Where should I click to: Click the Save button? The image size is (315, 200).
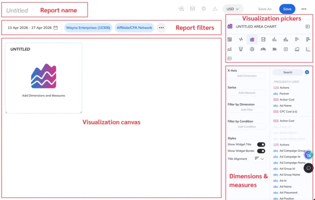tap(287, 9)
